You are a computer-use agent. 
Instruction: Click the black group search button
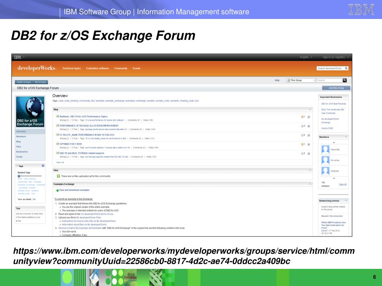click(345, 80)
